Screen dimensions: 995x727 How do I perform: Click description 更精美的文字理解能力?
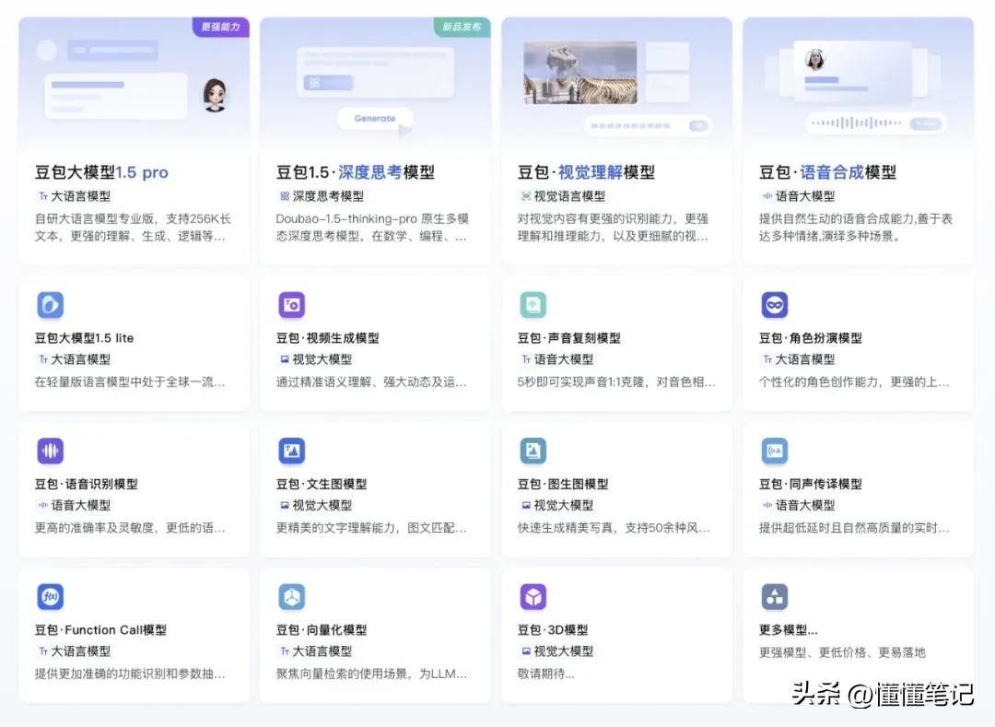pyautogui.click(x=372, y=528)
